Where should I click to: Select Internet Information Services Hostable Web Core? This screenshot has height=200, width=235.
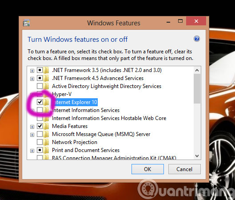109,118
